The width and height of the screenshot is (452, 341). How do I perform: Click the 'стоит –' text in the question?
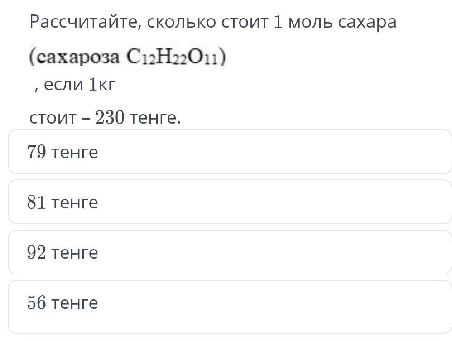60,118
